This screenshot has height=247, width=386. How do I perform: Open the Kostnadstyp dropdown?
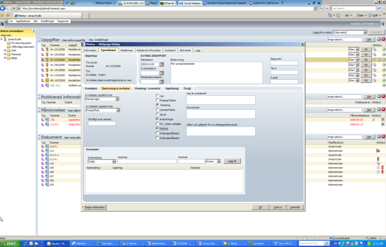(x=114, y=162)
